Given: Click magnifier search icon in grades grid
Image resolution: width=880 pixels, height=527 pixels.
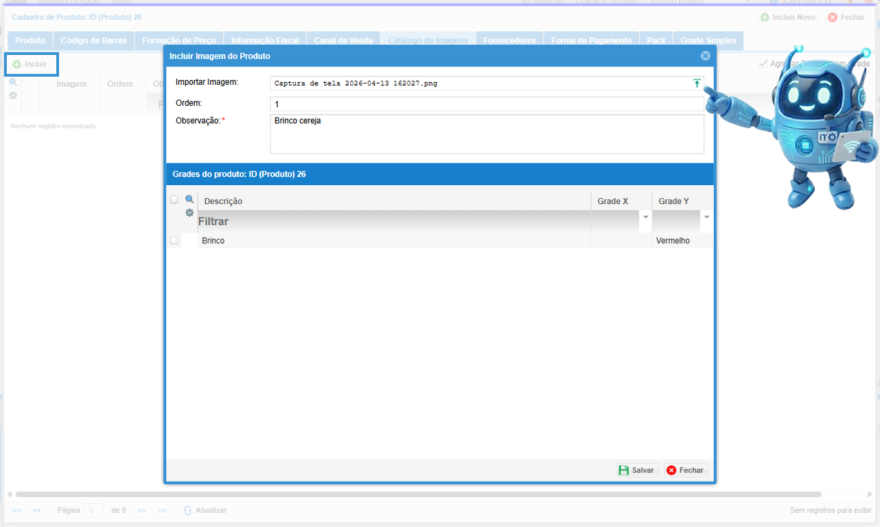Looking at the screenshot, I should 190,199.
